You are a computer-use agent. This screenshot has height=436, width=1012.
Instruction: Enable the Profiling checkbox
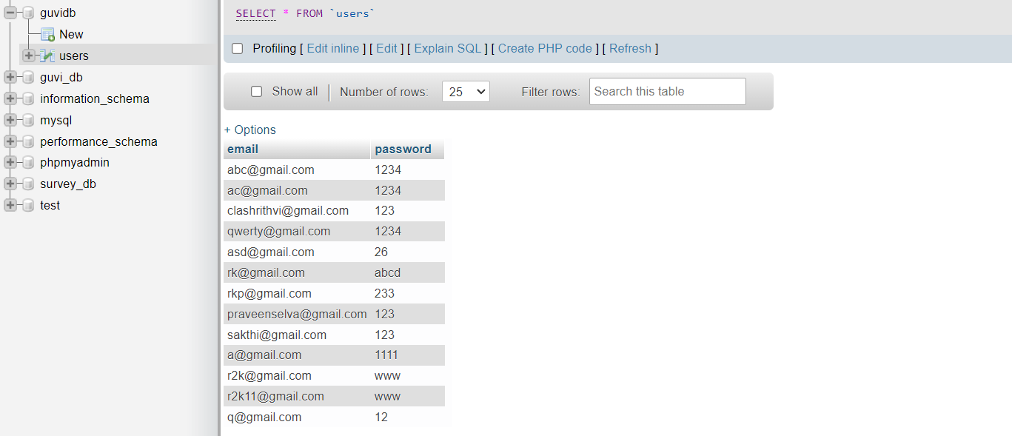point(237,48)
